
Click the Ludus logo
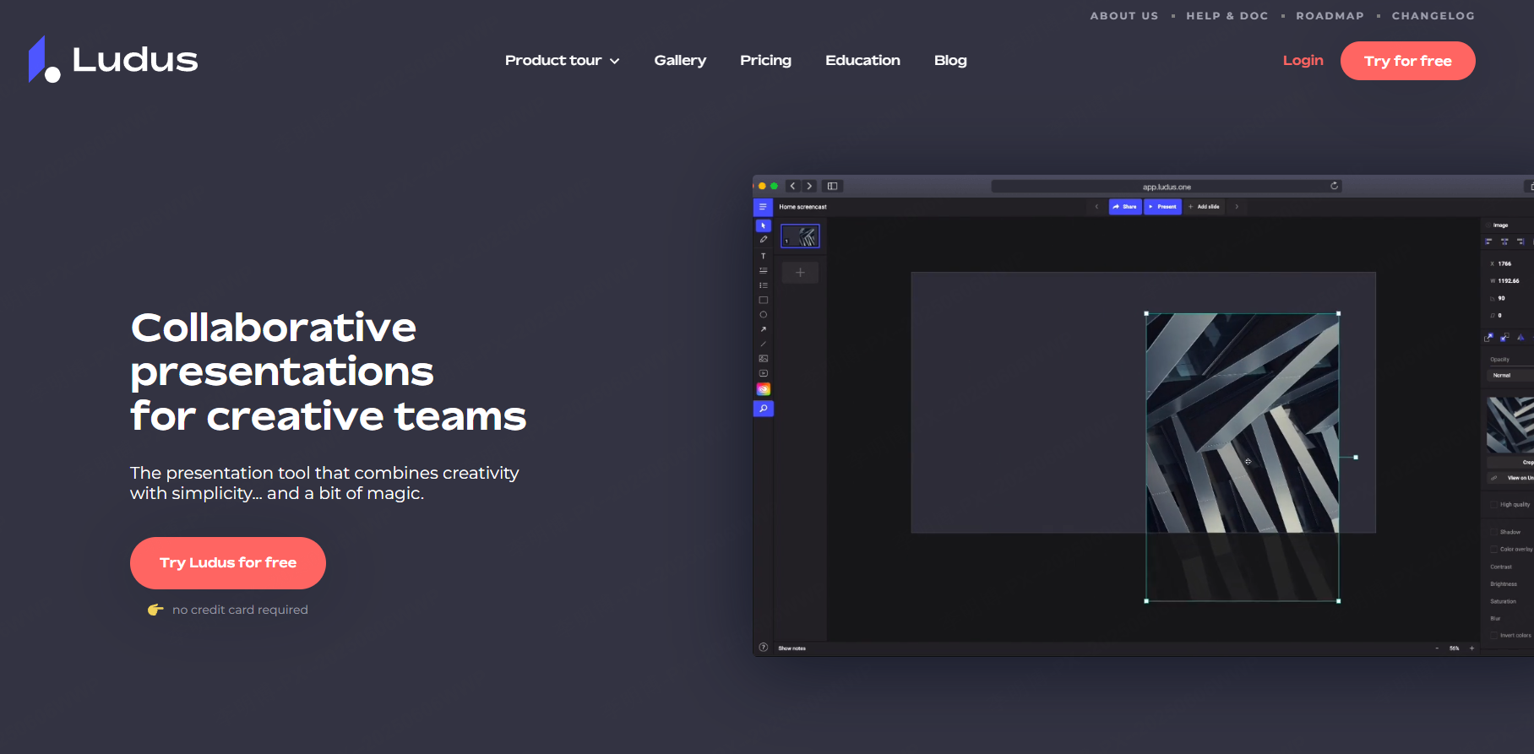113,60
